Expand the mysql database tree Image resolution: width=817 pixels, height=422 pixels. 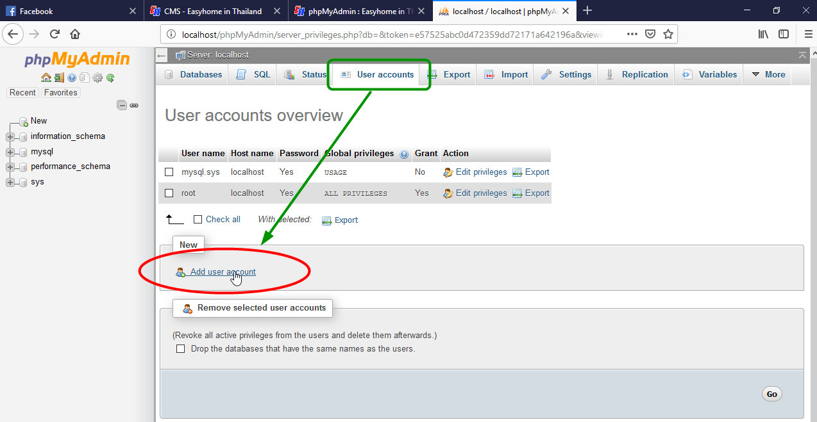click(x=10, y=151)
